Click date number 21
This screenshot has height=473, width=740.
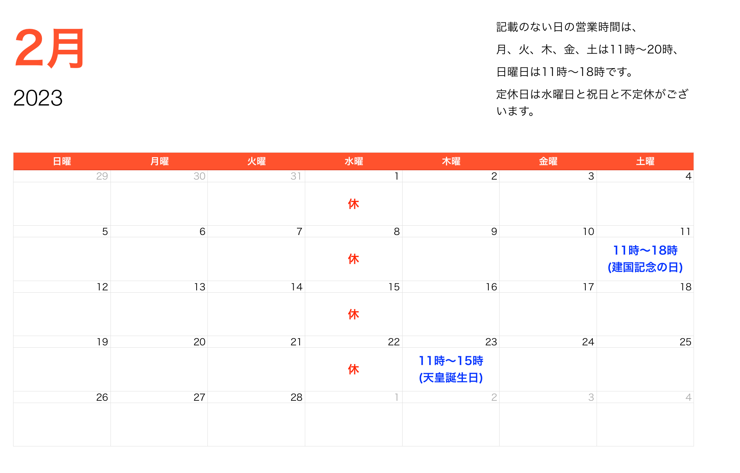click(296, 342)
